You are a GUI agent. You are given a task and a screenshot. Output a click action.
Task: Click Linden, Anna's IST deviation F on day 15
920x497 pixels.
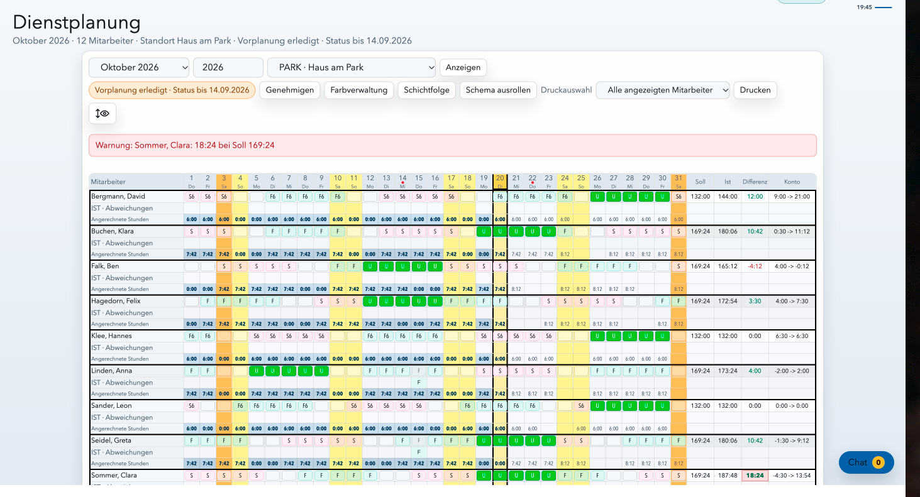coord(419,382)
